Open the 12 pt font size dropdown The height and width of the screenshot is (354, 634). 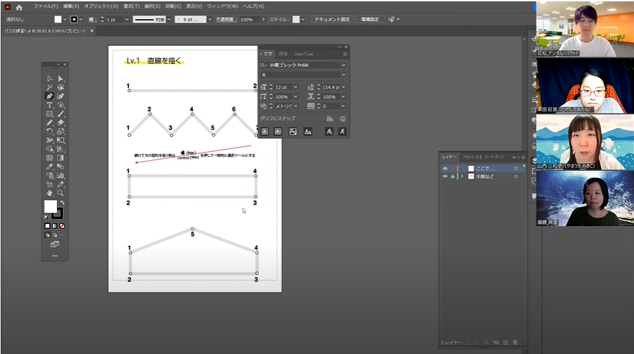pos(296,87)
